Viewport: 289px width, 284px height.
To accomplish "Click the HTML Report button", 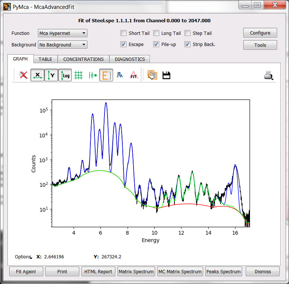I will (x=98, y=271).
